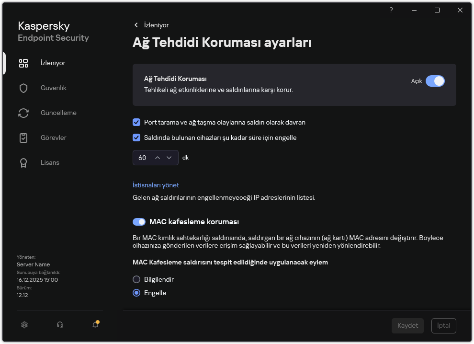
Task: Uncheck blocking of attacking devices
Action: point(136,138)
